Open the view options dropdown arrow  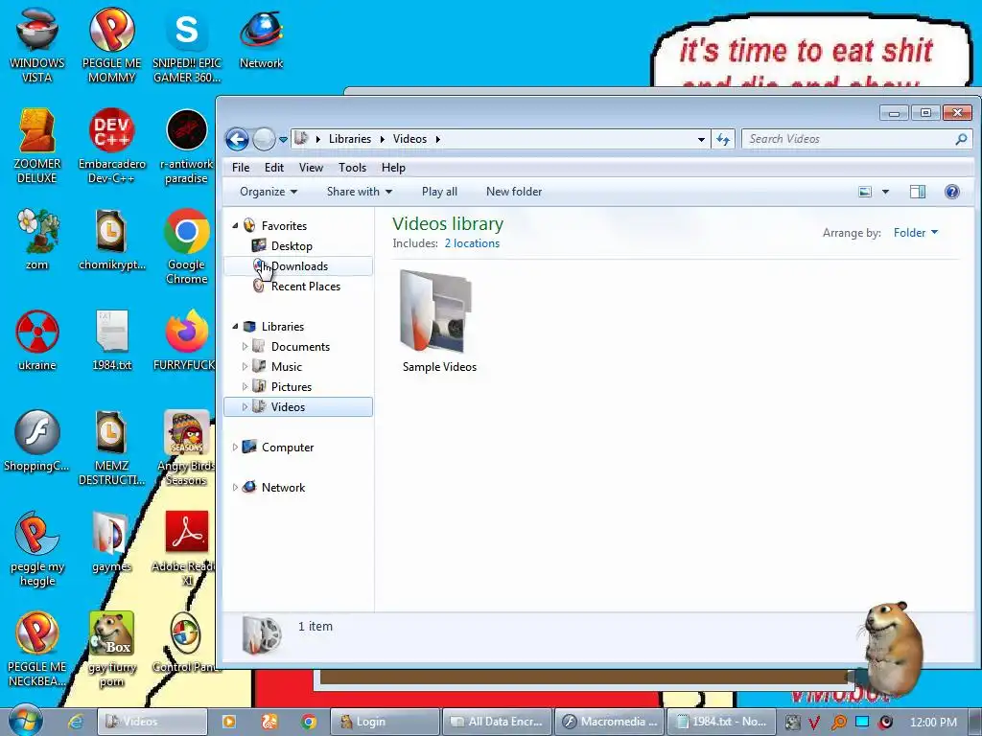(x=885, y=192)
